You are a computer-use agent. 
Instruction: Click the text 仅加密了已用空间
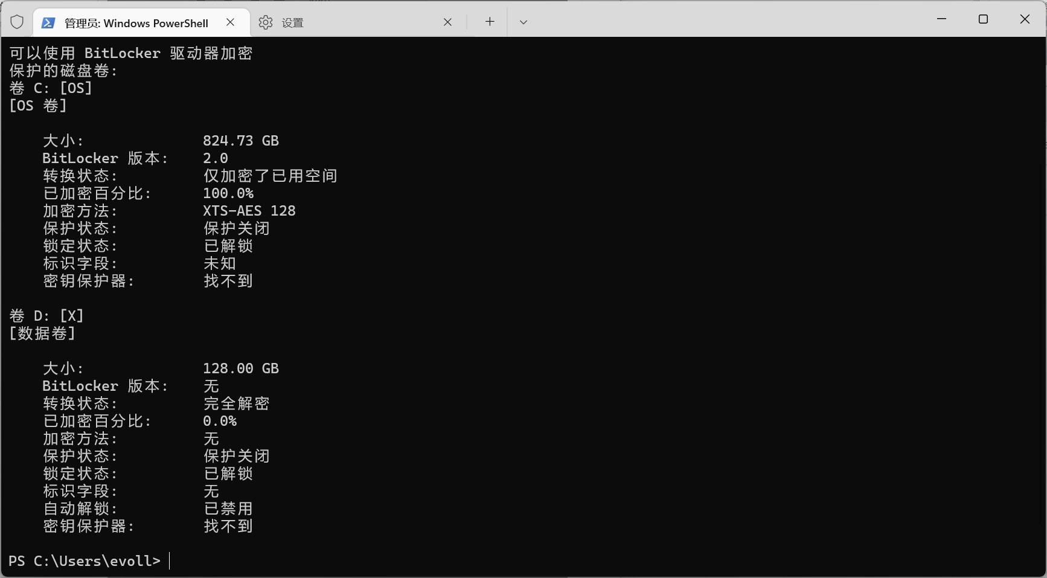tap(270, 176)
